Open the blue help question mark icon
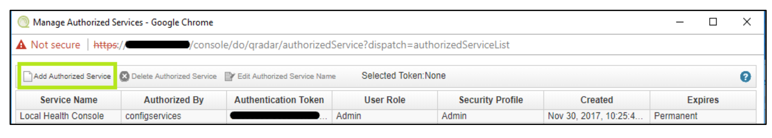This screenshot has width=772, height=138. (x=745, y=77)
